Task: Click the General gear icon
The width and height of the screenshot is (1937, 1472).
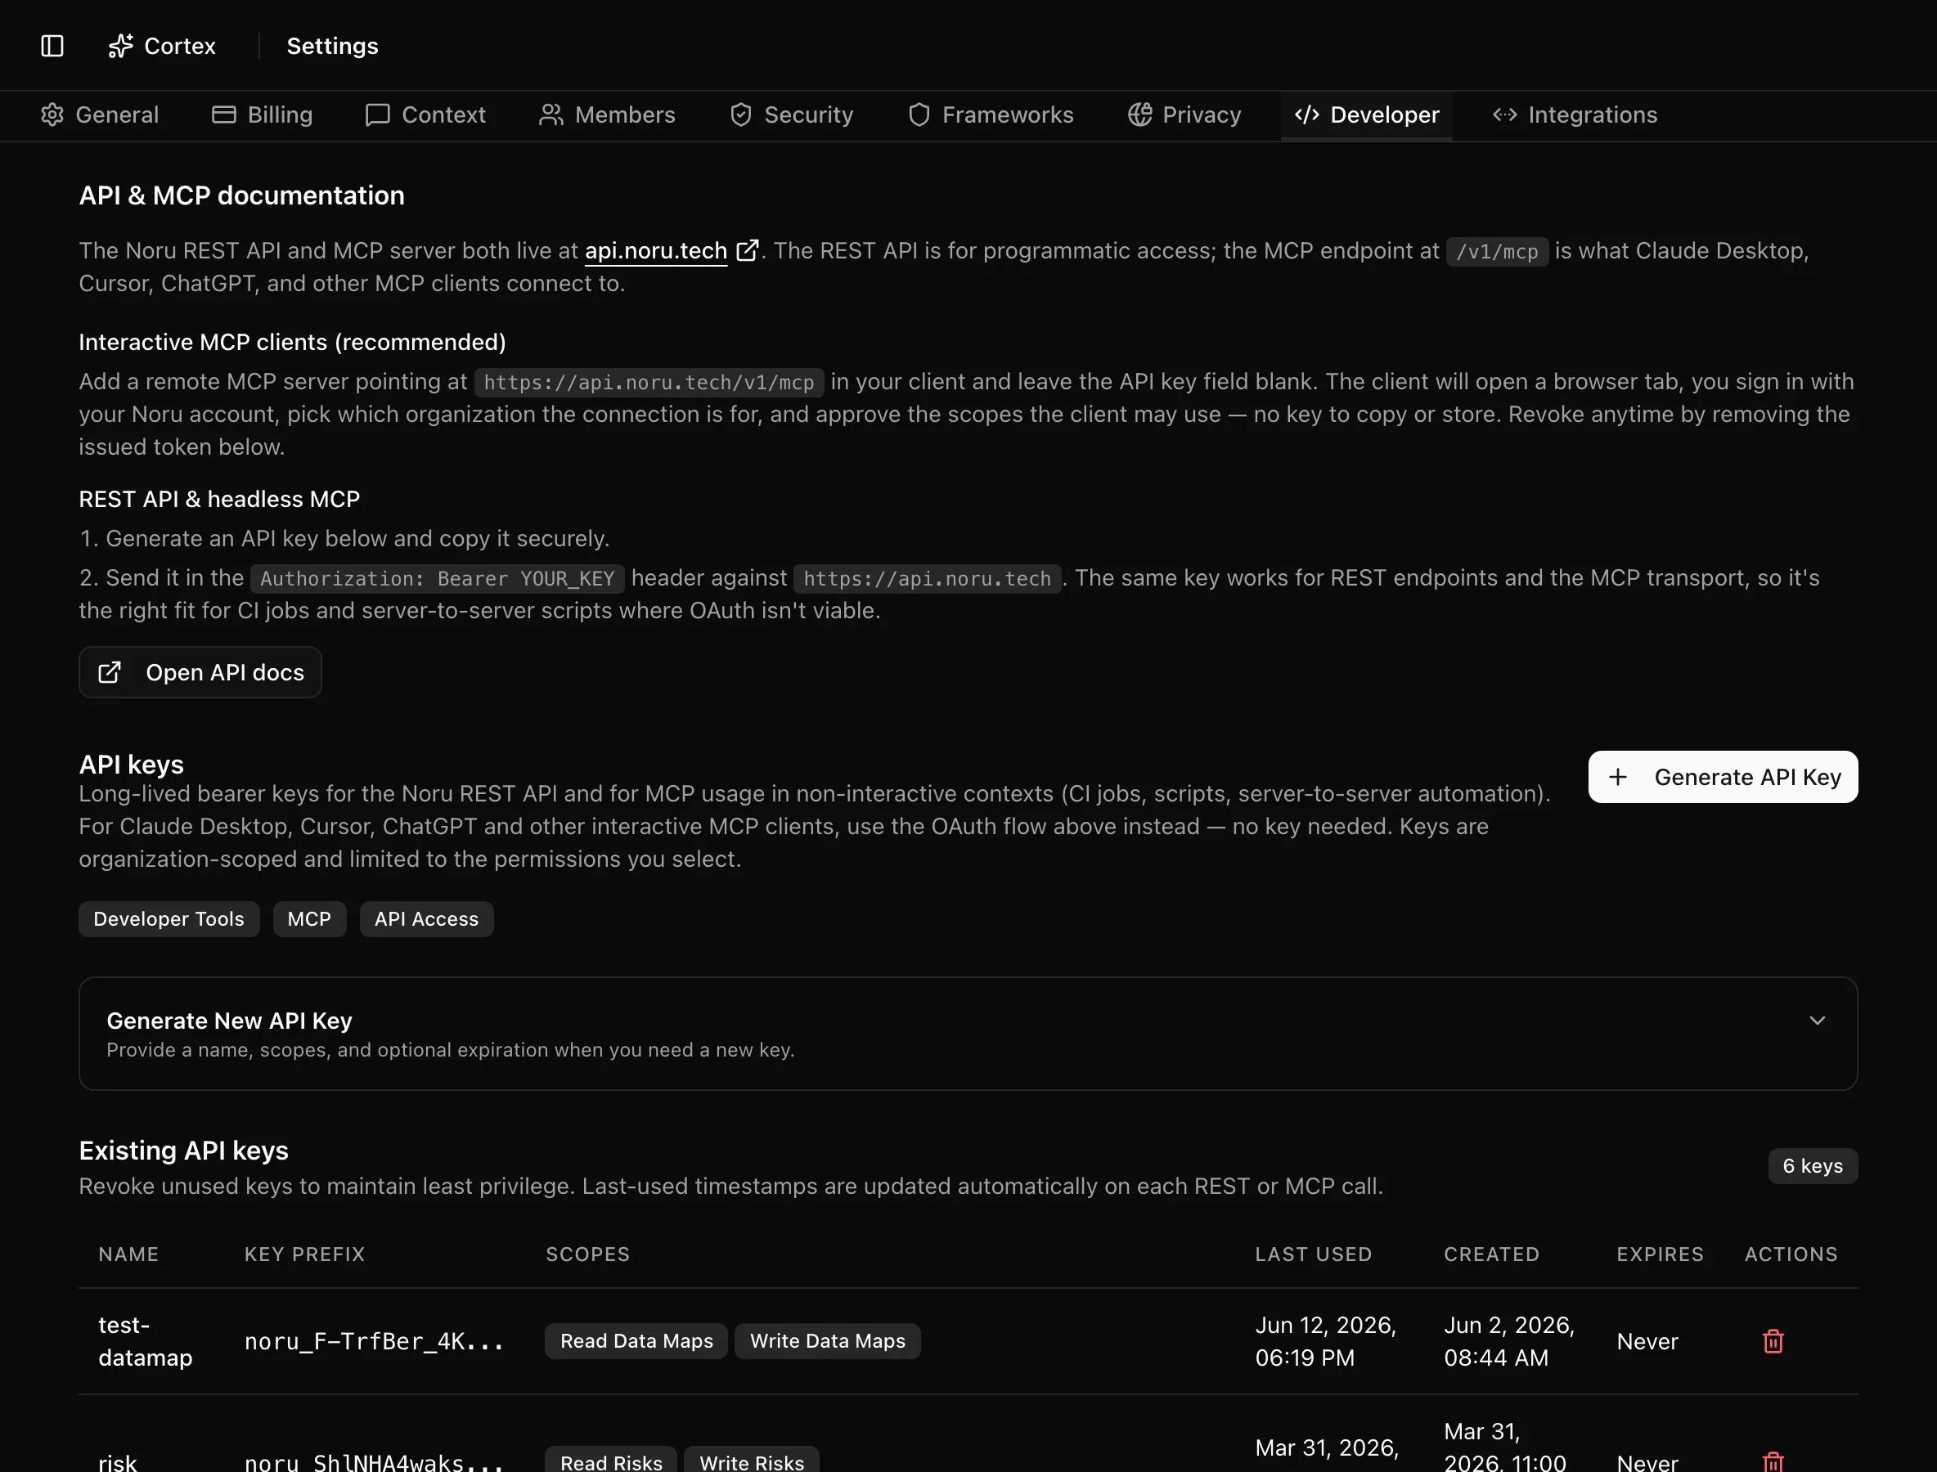Action: (52, 114)
